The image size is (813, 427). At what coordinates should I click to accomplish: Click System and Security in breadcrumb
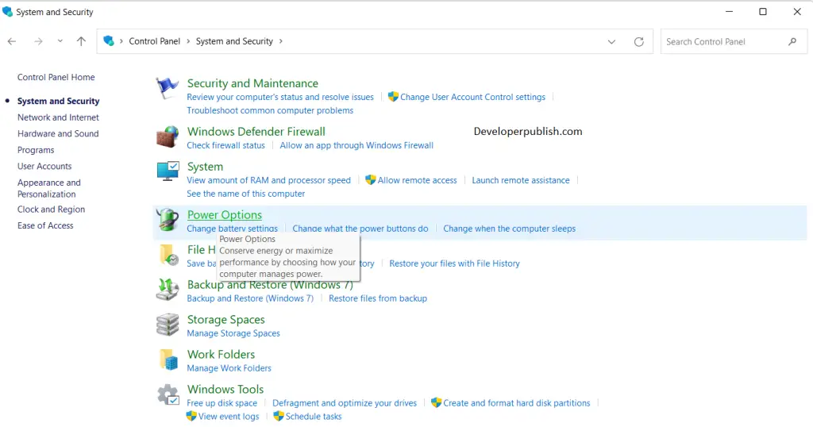[x=234, y=41]
